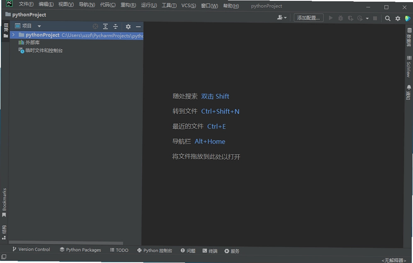Open Search Everywhere magnifier icon

tap(388, 18)
